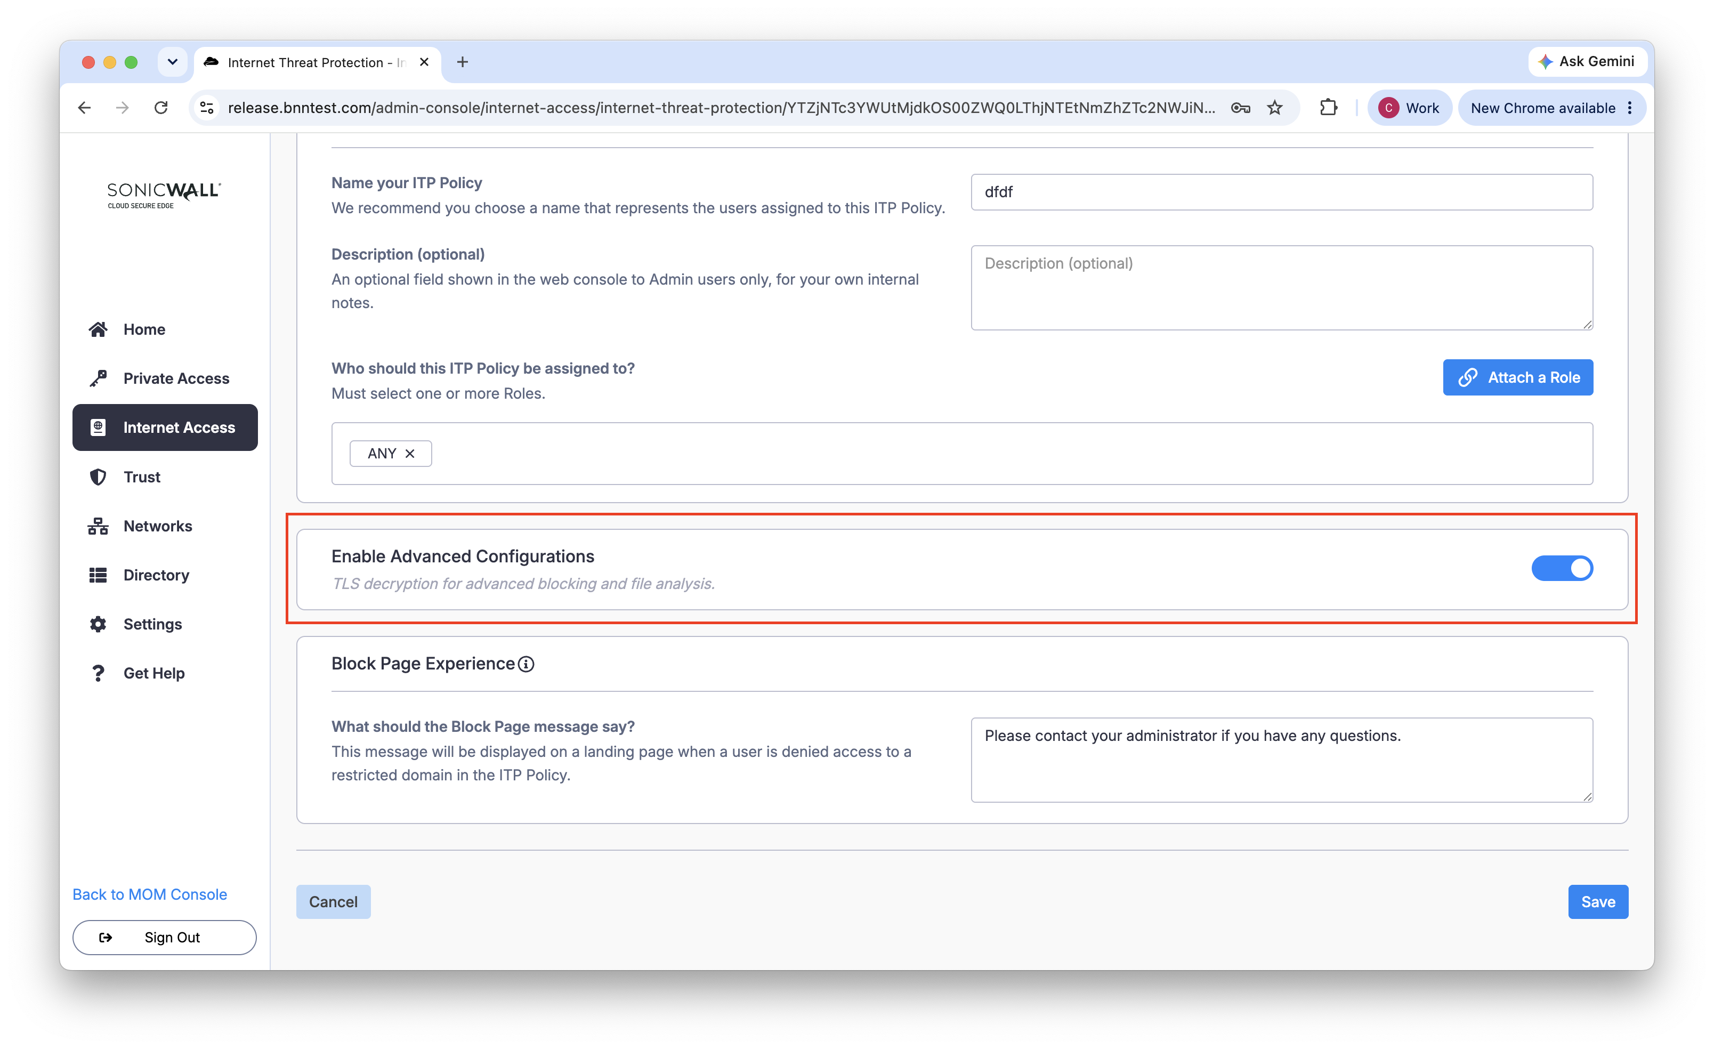Open the Chrome extensions puzzle icon
Viewport: 1714px width, 1049px height.
1328,108
